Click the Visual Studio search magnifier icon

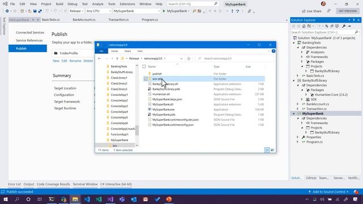216,4
